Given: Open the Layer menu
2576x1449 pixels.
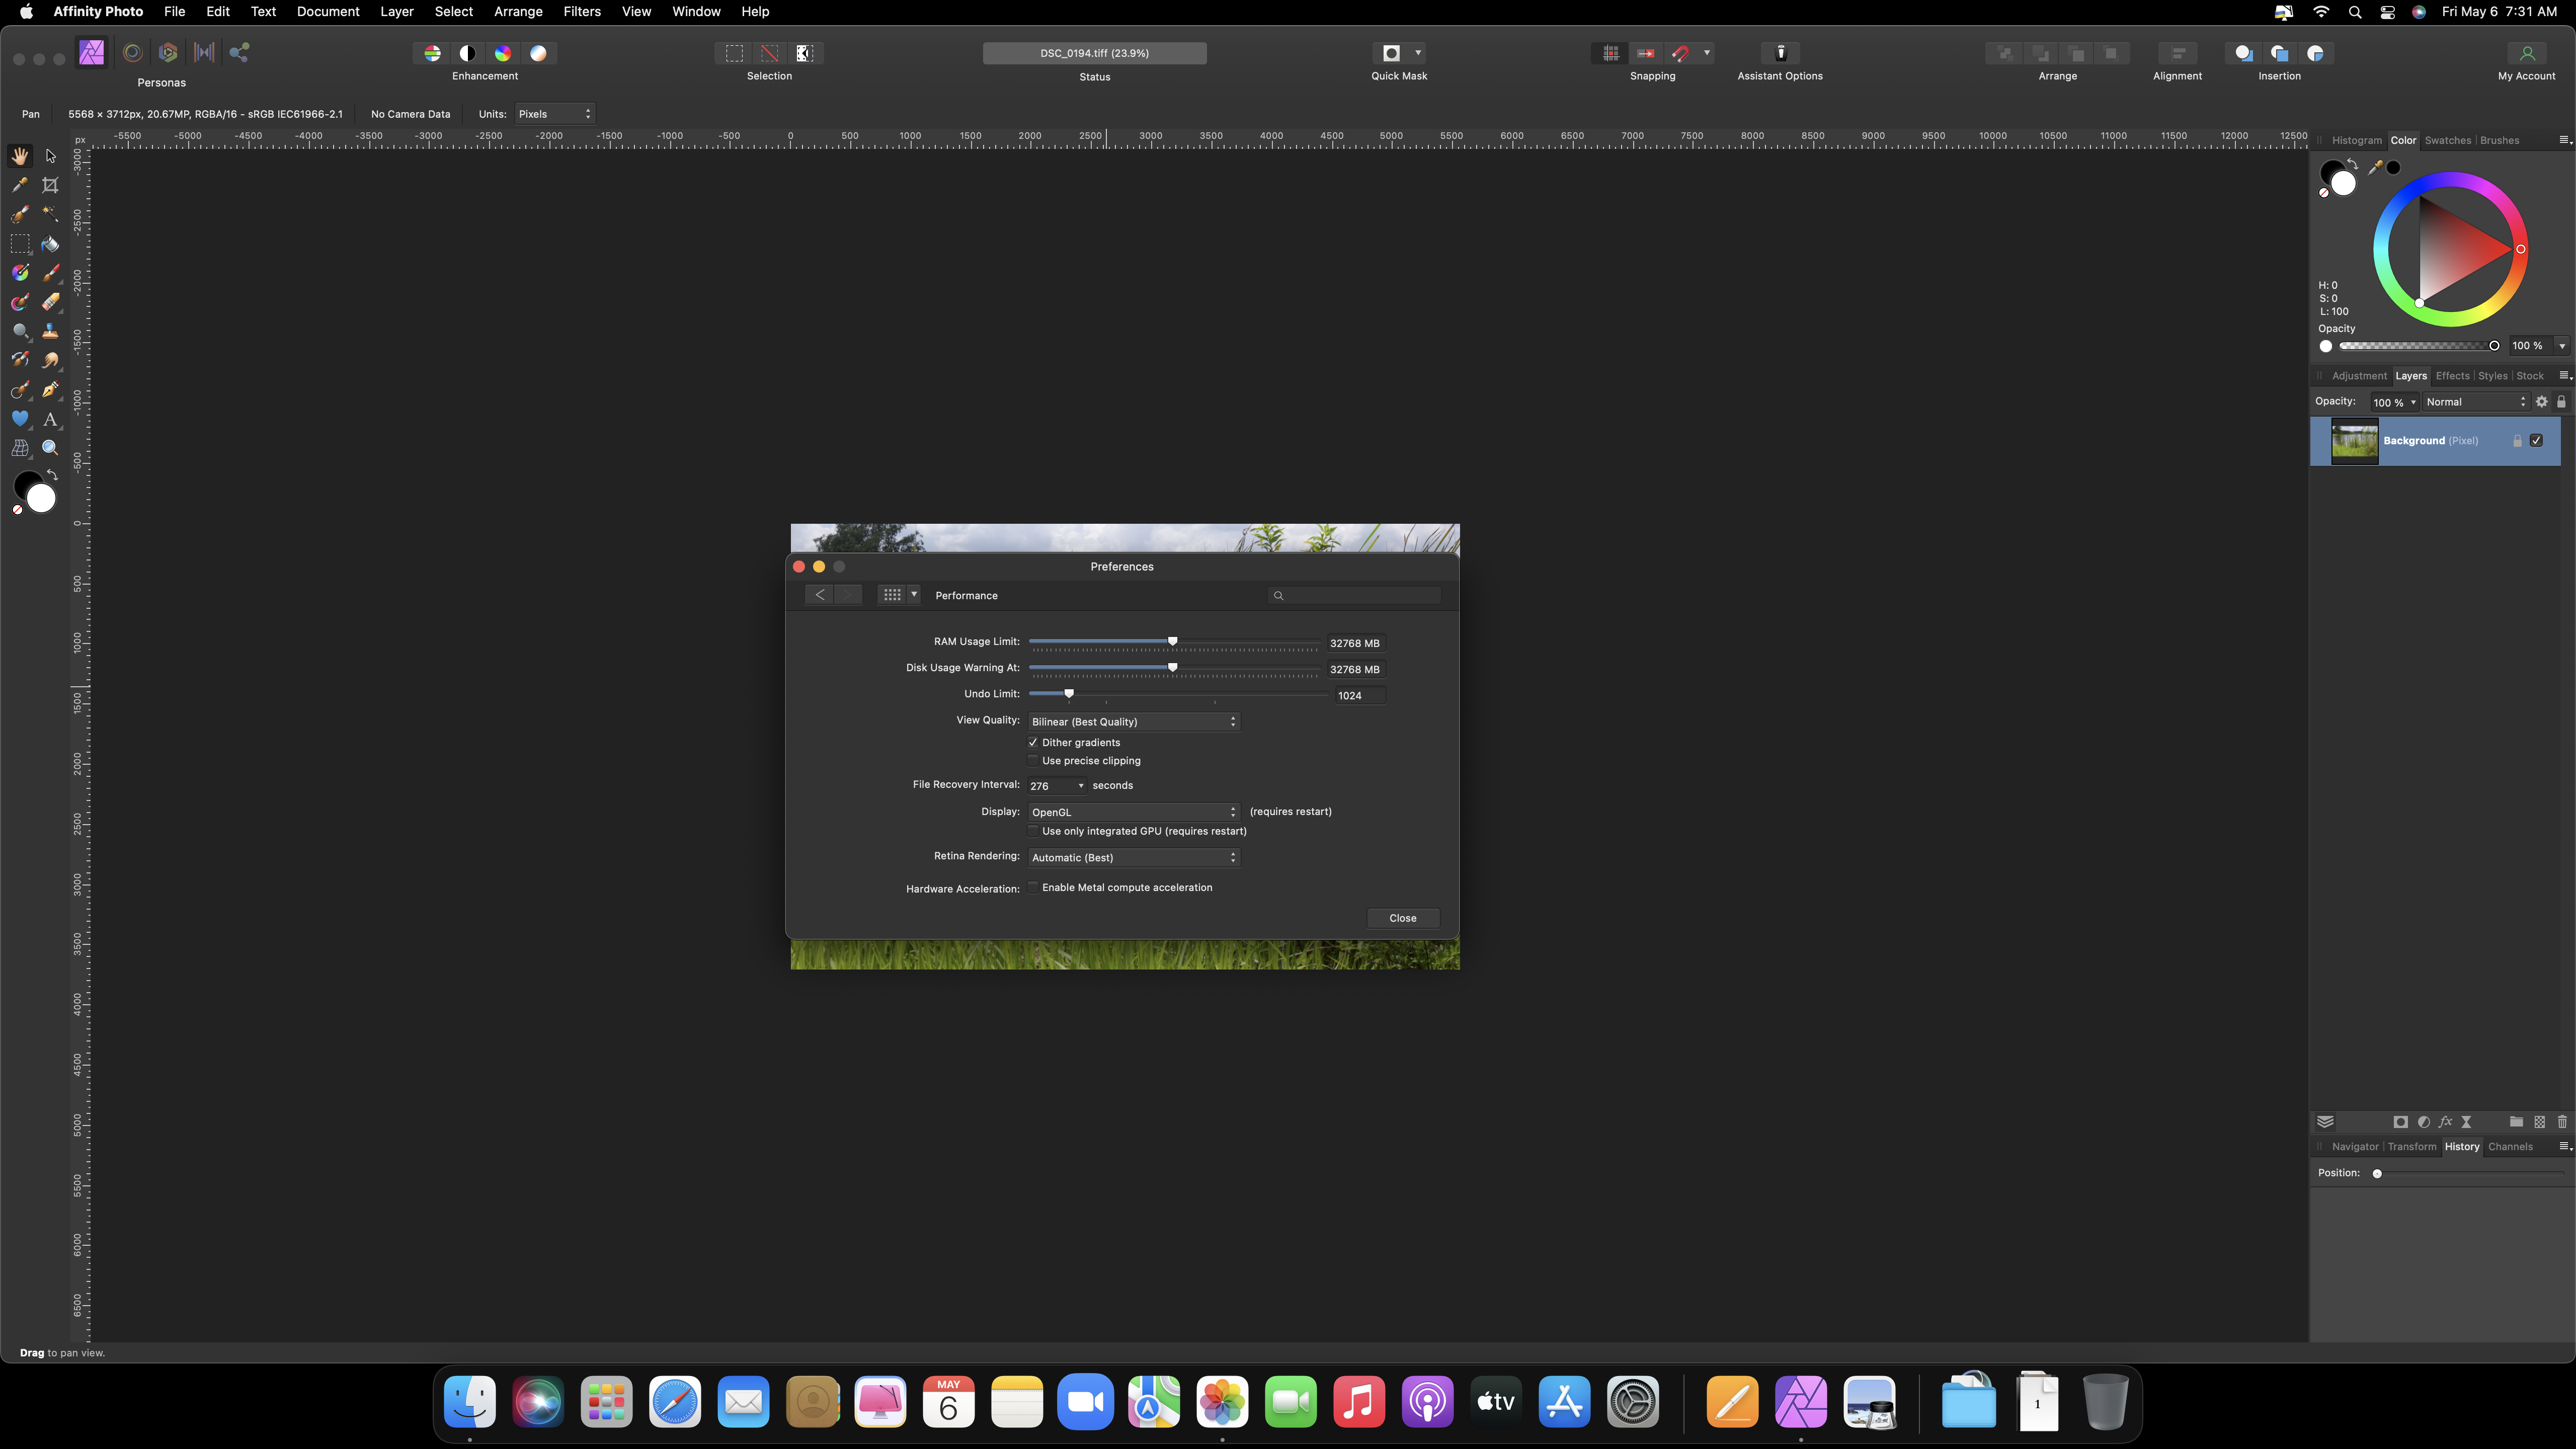Looking at the screenshot, I should tap(397, 12).
